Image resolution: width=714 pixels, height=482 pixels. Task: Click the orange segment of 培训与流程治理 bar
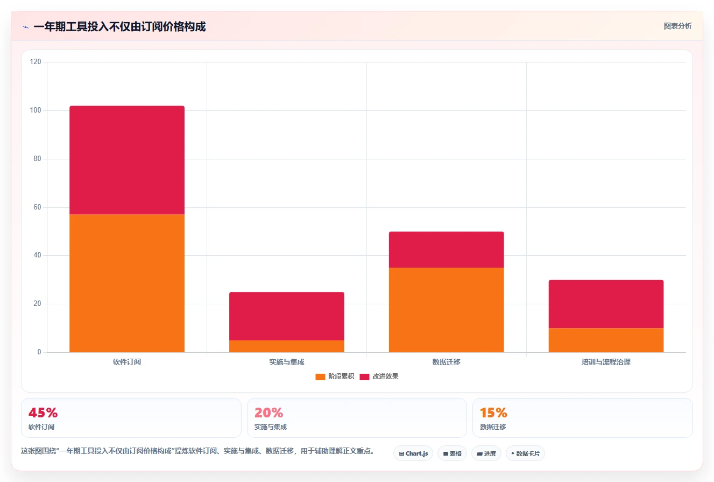(x=606, y=340)
